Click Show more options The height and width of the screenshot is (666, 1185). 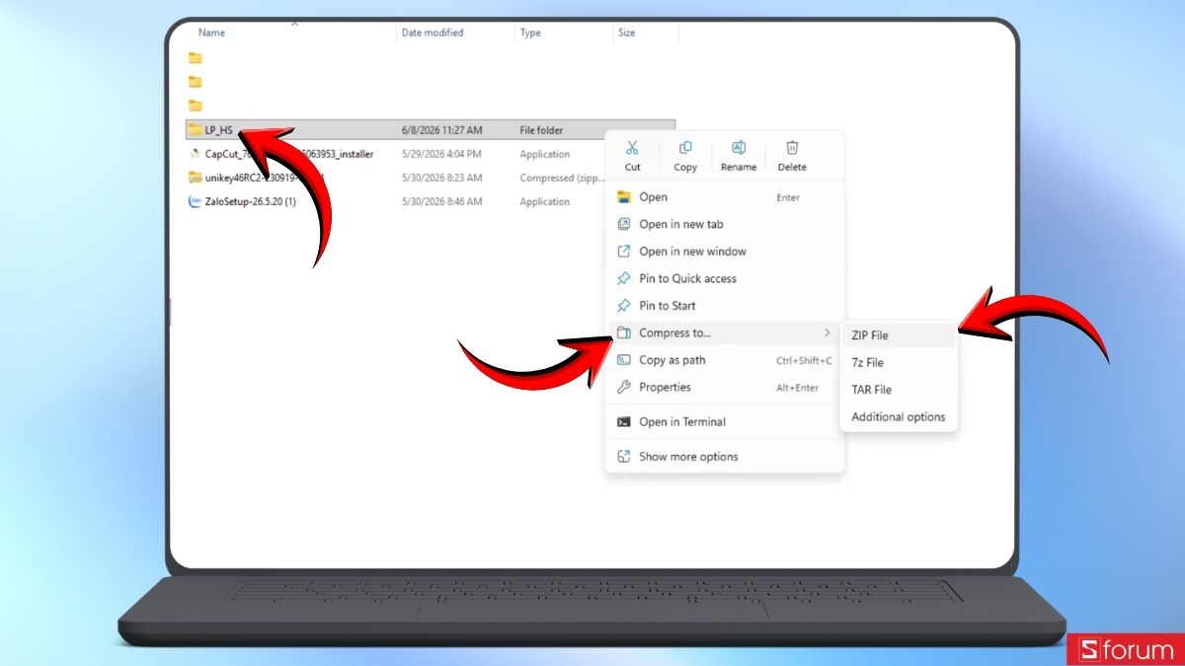click(x=724, y=457)
